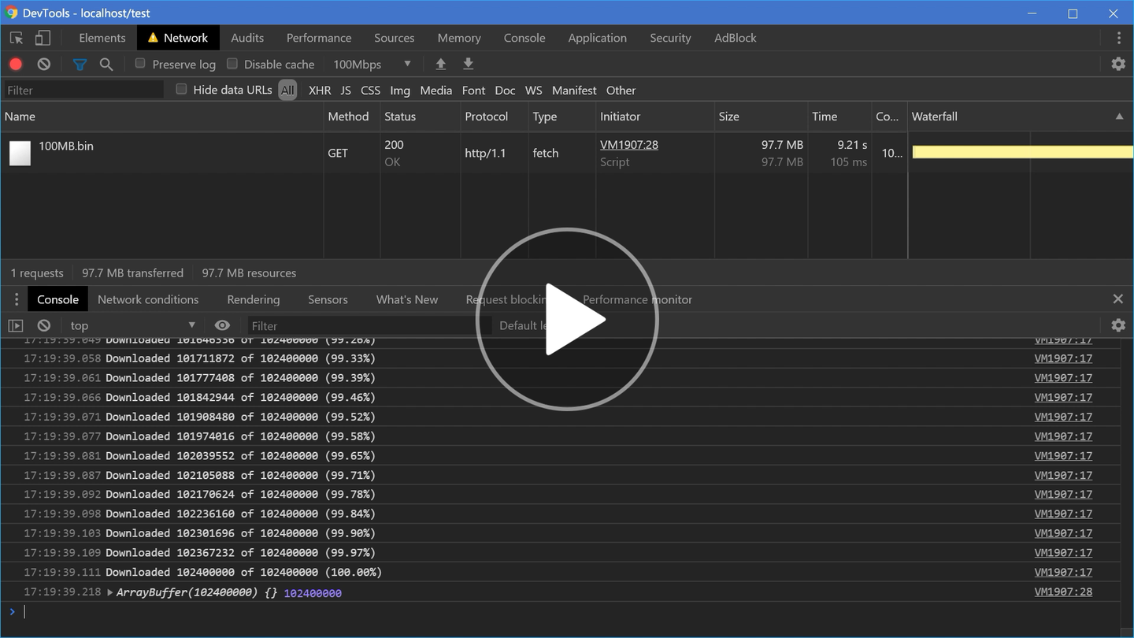This screenshot has width=1134, height=638.
Task: Search network requests with the magnifier icon
Action: coord(106,64)
